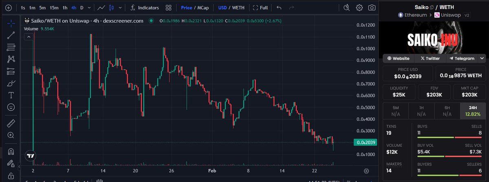Screen dimensions: 489x182
Task: Select the 5M stats period tab
Action: click(x=395, y=111)
